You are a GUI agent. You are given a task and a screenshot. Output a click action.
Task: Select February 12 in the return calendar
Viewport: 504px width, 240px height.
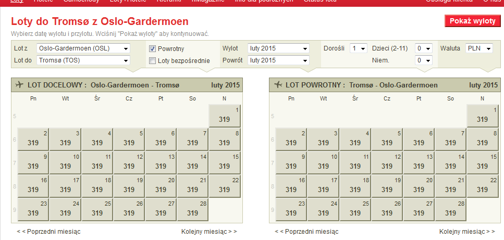pyautogui.click(x=387, y=162)
